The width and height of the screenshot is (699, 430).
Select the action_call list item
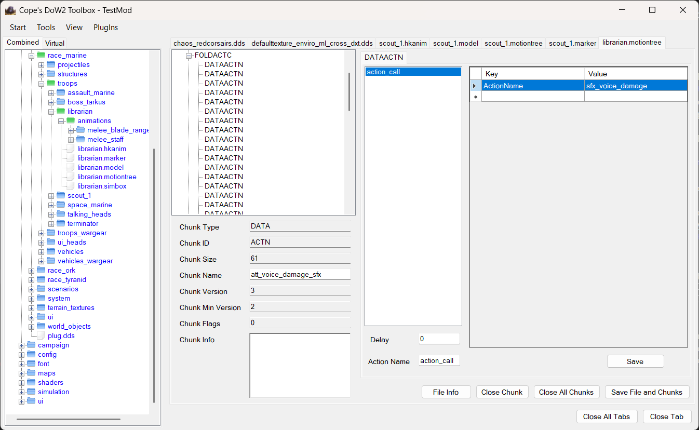tap(413, 72)
